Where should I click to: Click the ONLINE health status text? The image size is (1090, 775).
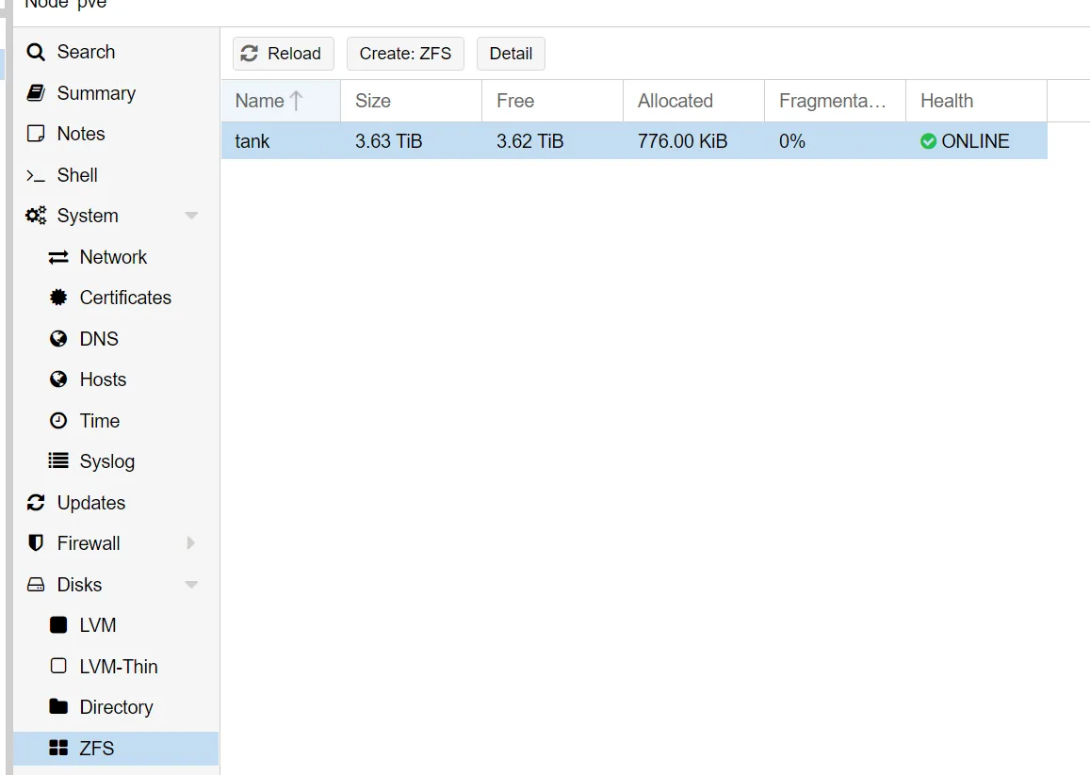[975, 141]
